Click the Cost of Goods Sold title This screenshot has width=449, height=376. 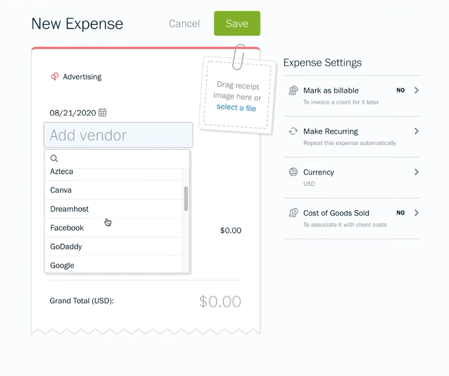(336, 213)
